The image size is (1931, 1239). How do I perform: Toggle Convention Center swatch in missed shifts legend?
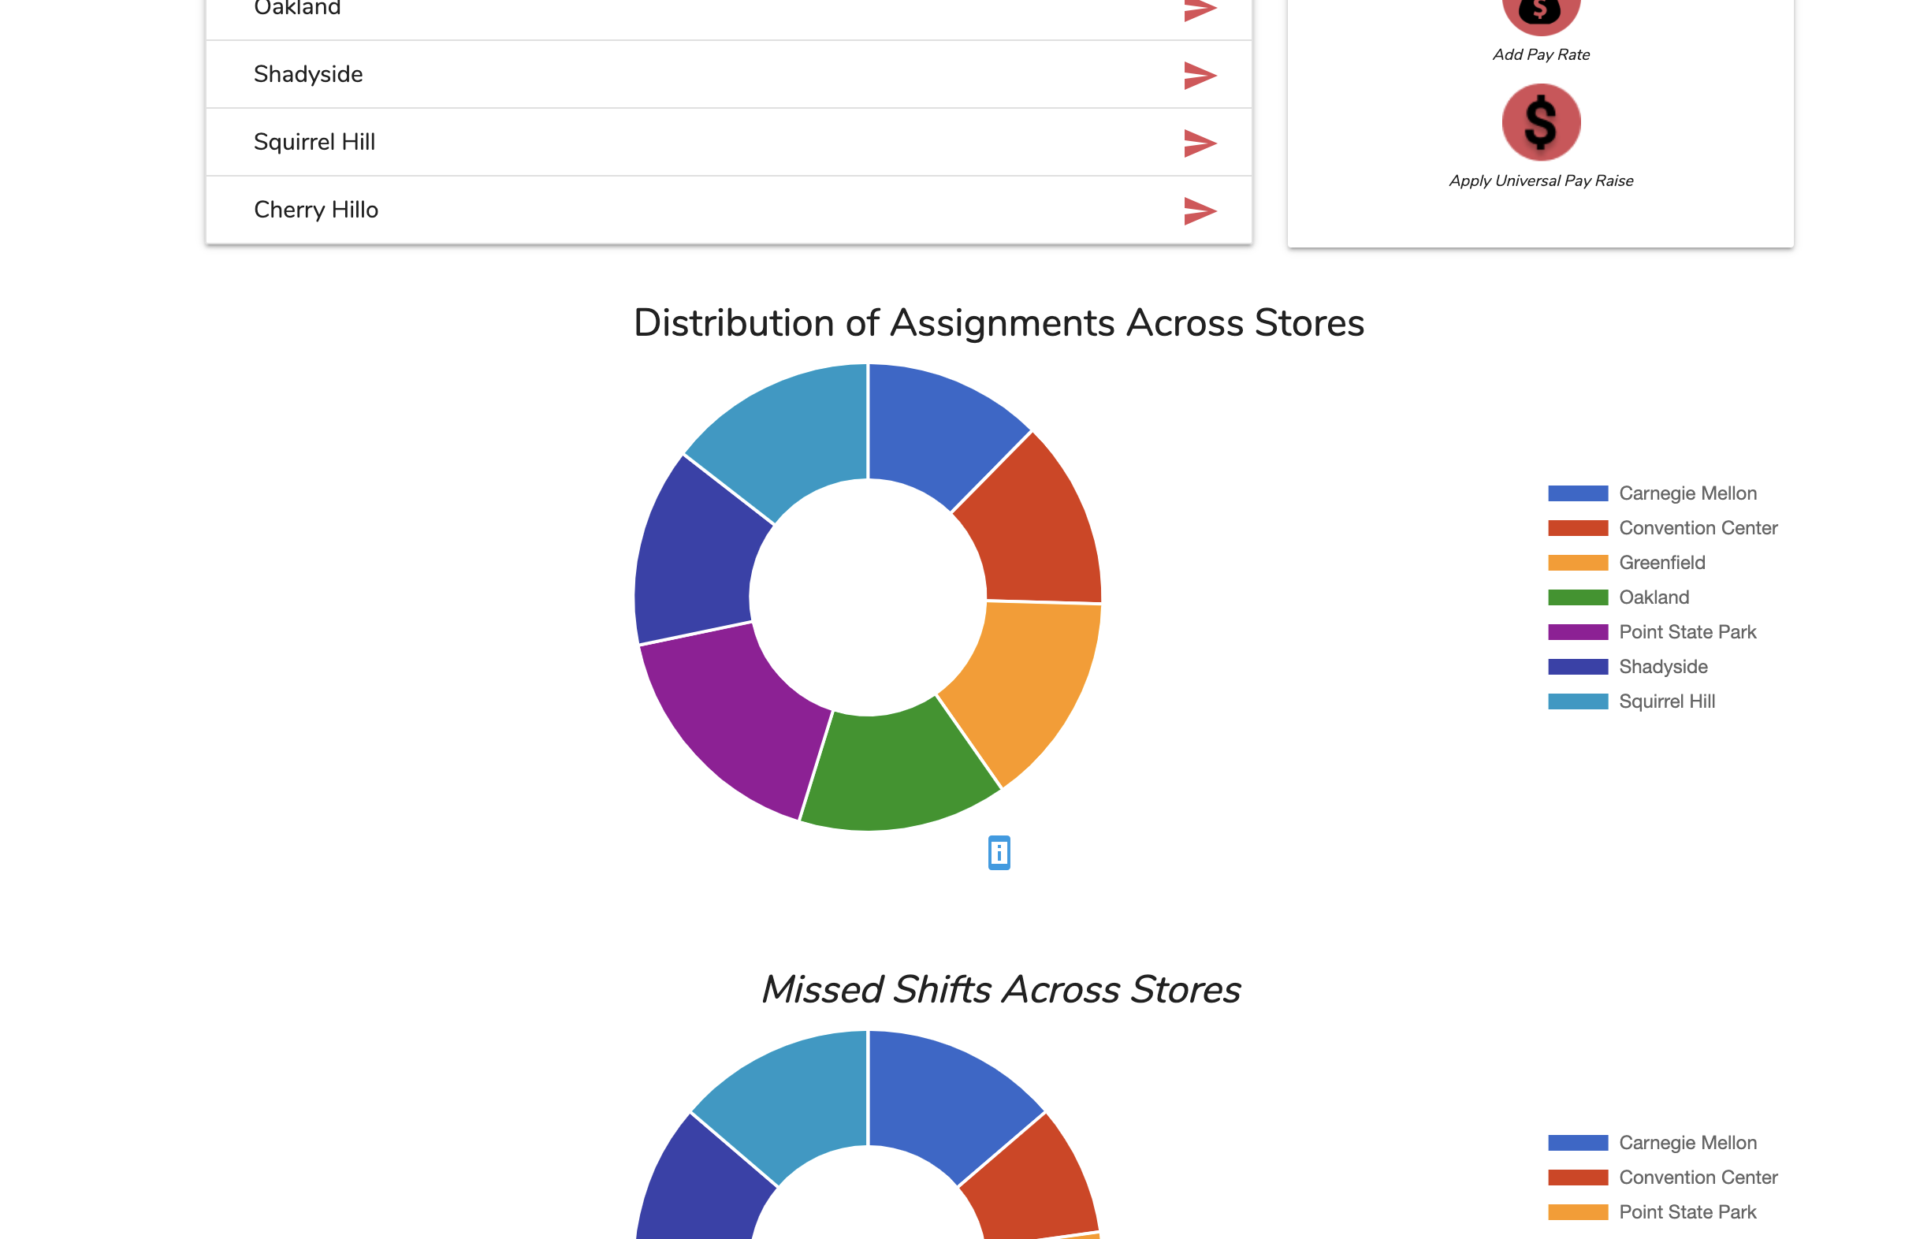1578,1177
